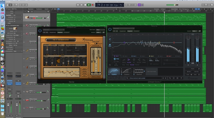Open Finder from the macOS Dock
The width and height of the screenshot is (214, 118).
click(3, 6)
